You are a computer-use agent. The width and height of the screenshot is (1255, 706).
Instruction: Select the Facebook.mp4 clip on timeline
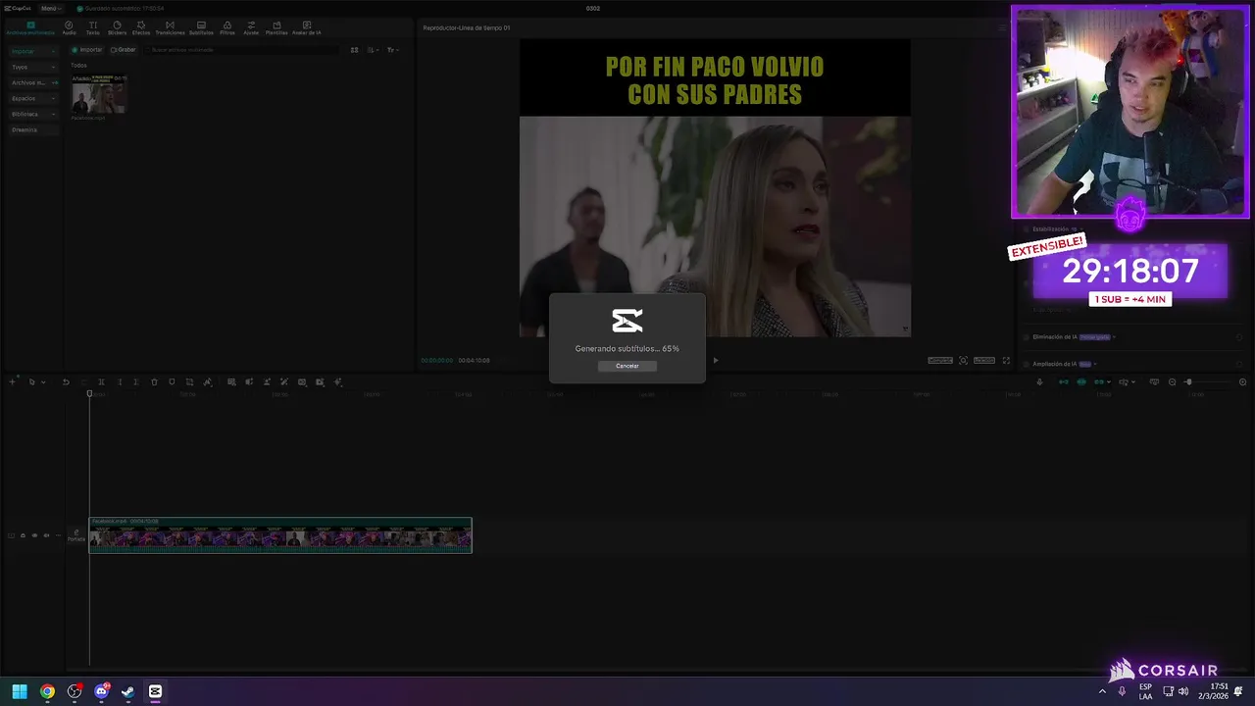(280, 534)
